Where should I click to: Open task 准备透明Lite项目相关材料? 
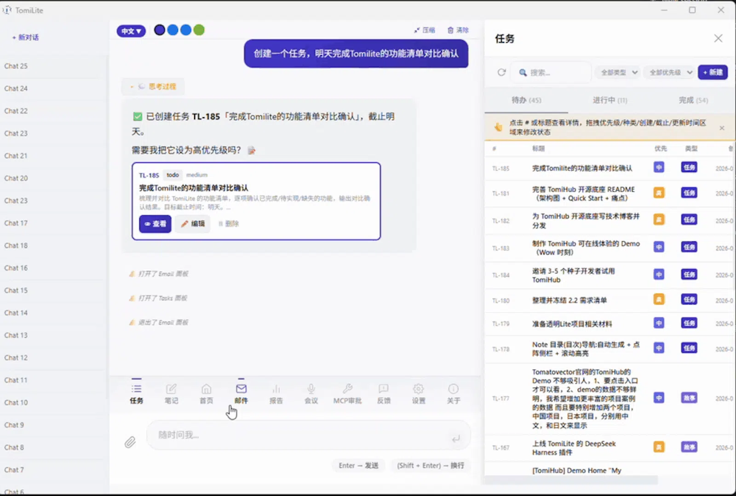(572, 324)
